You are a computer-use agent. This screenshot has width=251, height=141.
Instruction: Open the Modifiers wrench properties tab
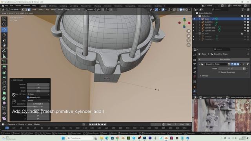pos(195,91)
